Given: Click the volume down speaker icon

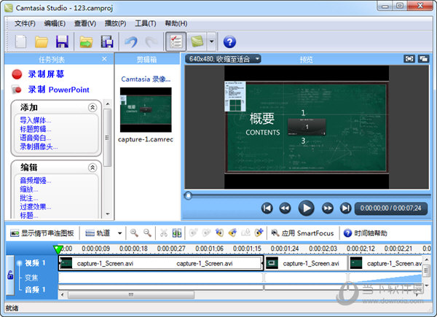Looking at the screenshot, I should [220, 232].
